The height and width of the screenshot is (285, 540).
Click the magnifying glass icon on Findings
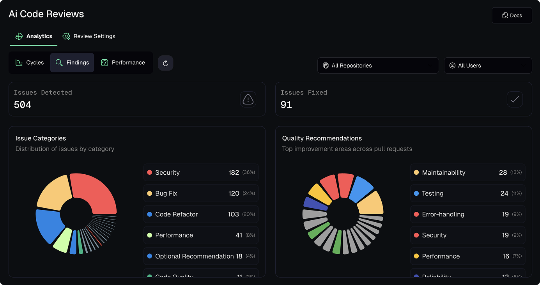coord(58,62)
